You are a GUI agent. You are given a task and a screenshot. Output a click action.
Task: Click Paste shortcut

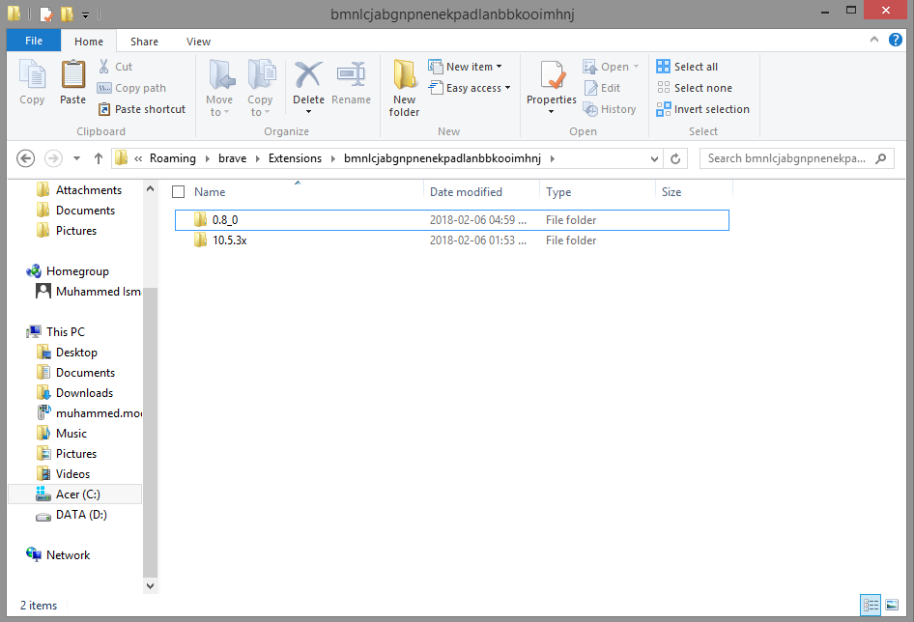coord(142,109)
